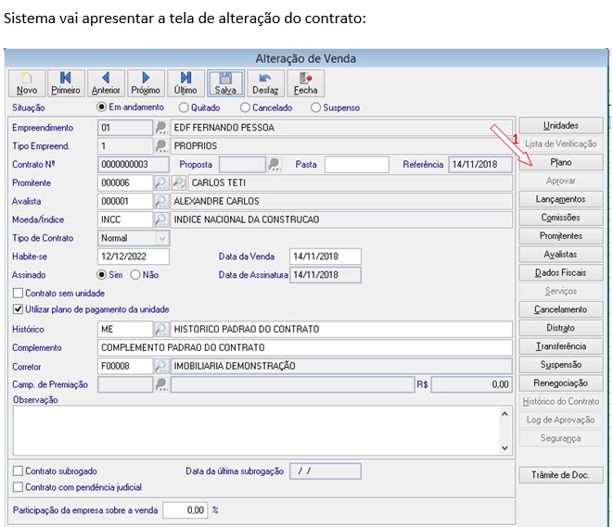Check Contrato subrogado
Screen dimensions: 613x527
pyautogui.click(x=18, y=471)
